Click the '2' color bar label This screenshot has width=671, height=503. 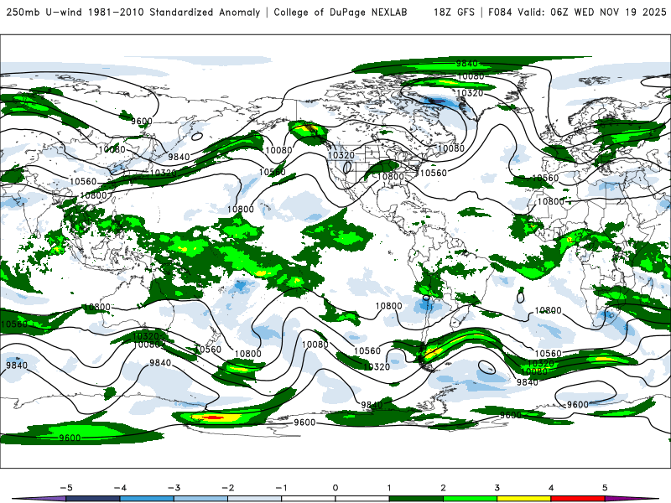[x=443, y=488]
